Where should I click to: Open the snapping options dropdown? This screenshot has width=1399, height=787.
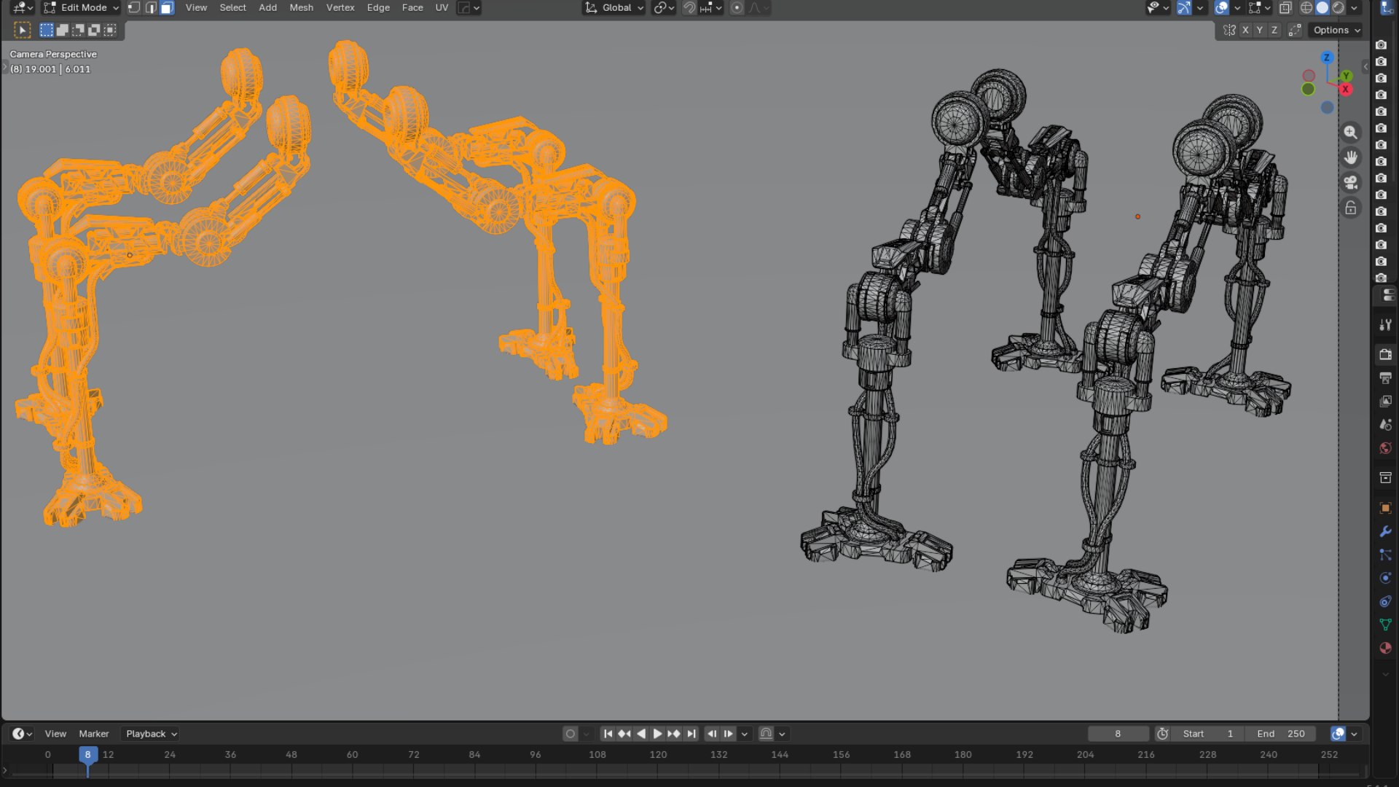(711, 8)
